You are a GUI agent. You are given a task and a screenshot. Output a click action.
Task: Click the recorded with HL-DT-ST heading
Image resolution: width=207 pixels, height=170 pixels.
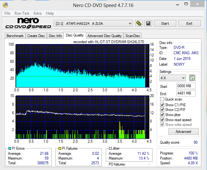[x=108, y=42]
